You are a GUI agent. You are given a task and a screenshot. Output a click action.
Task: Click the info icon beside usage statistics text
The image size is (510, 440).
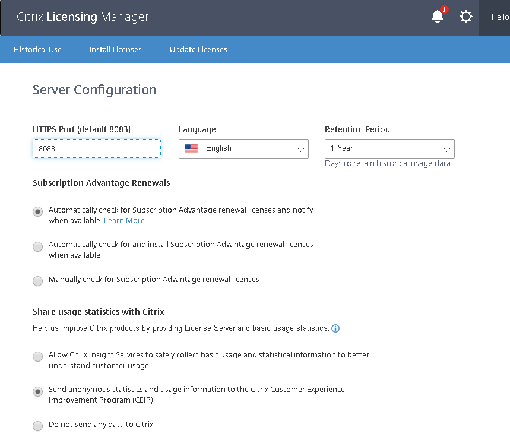(x=335, y=328)
